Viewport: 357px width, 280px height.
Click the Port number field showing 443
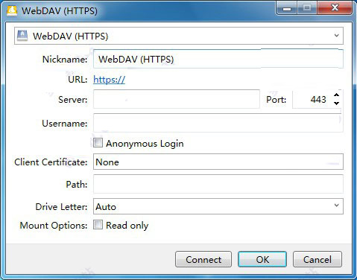(312, 99)
